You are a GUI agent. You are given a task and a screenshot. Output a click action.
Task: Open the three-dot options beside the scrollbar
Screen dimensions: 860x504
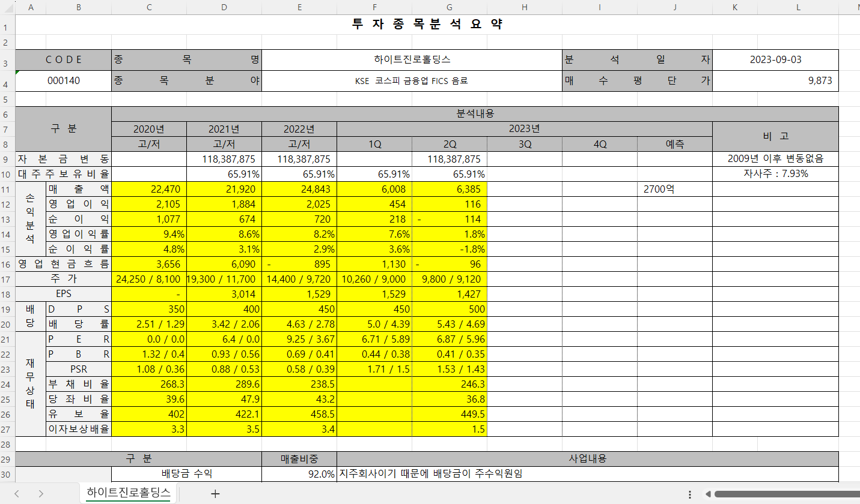(x=690, y=494)
